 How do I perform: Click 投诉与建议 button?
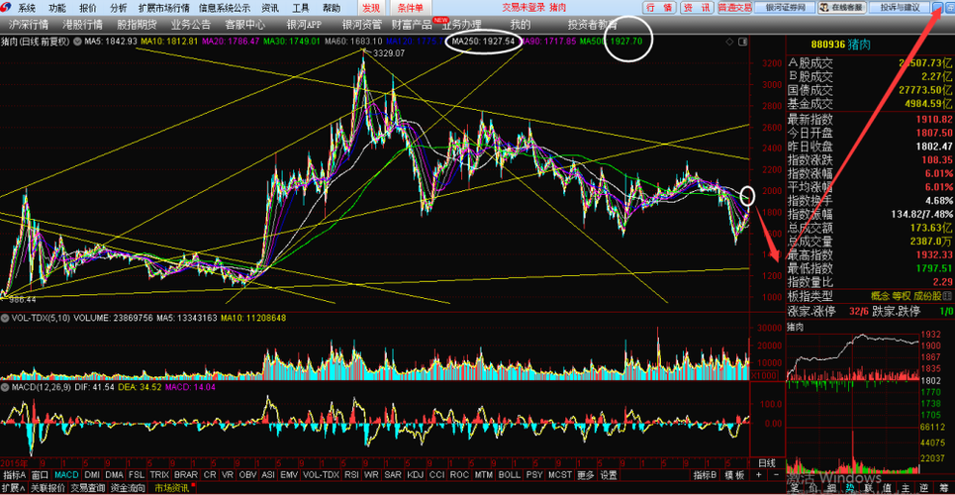click(x=900, y=7)
